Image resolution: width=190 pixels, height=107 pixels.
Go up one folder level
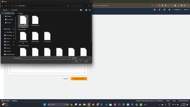click(x=12, y=6)
